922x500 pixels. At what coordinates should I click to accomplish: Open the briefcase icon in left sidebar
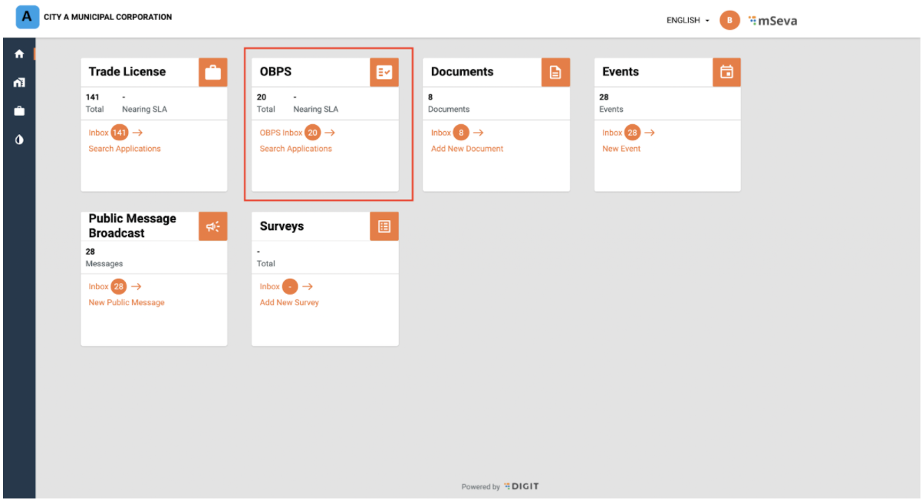(19, 111)
